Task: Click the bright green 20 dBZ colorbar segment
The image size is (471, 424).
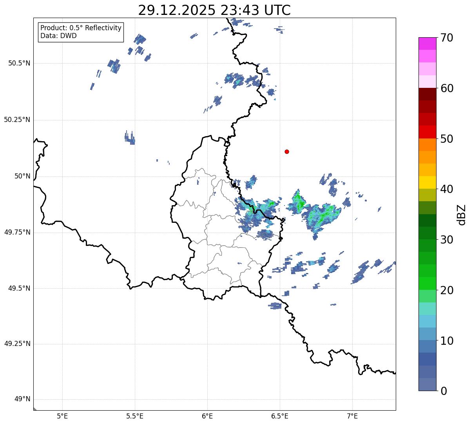Action: coord(428,283)
